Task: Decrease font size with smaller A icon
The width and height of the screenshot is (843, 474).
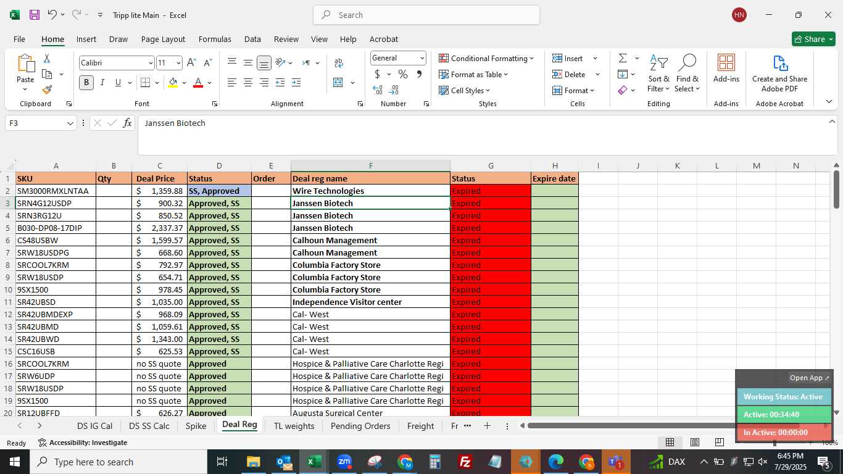Action: pyautogui.click(x=207, y=63)
